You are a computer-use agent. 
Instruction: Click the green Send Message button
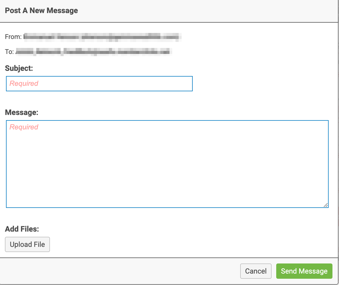tap(304, 271)
